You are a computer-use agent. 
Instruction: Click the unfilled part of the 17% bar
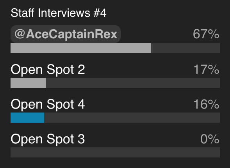point(133,83)
